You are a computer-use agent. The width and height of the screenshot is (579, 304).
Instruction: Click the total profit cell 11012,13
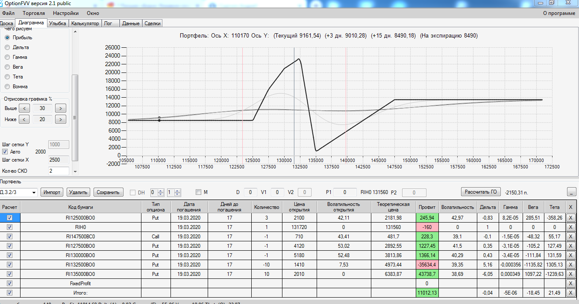427,293
